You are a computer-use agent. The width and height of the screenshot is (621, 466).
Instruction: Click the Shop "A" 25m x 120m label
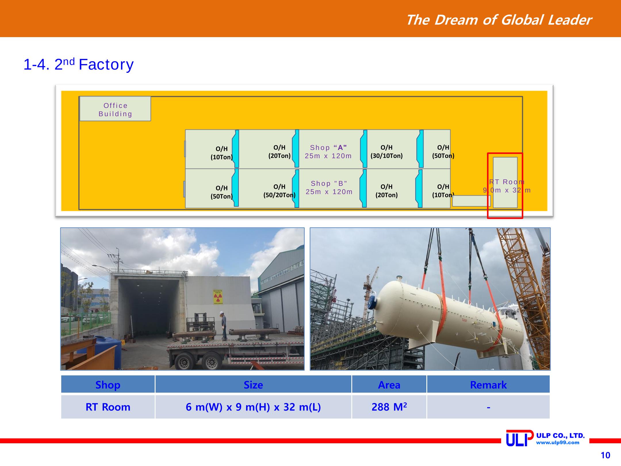coord(328,152)
